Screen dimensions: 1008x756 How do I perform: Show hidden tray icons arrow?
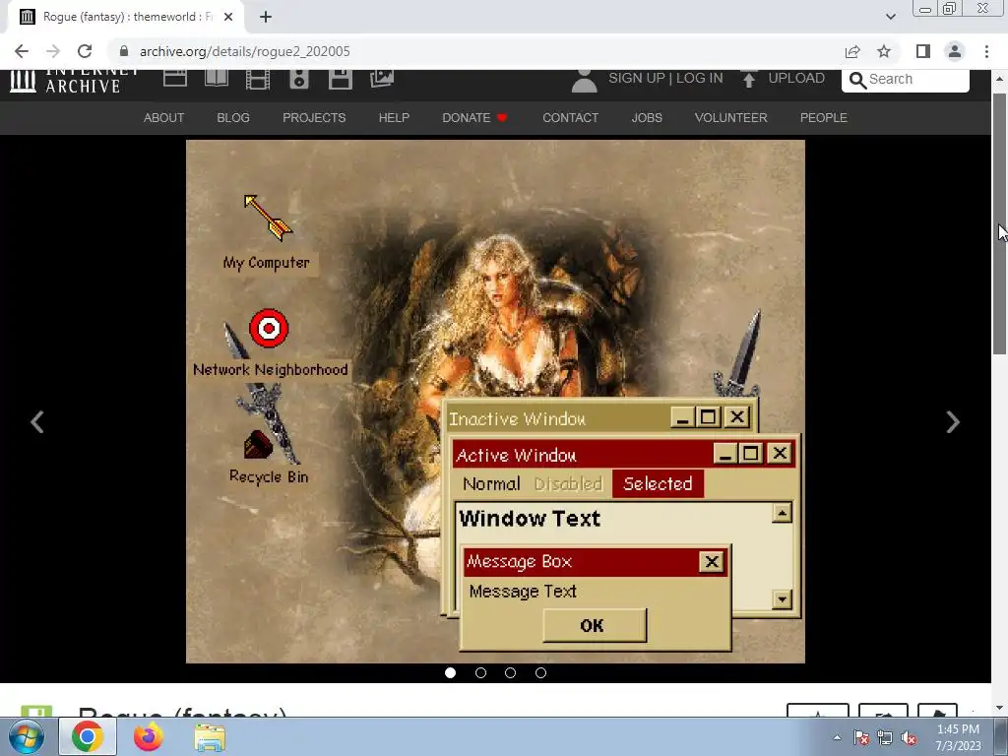tap(837, 737)
